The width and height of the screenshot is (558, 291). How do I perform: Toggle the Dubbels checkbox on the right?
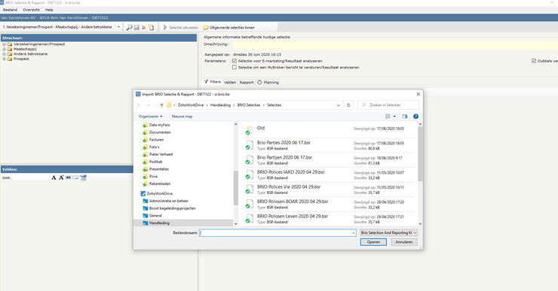tap(534, 61)
